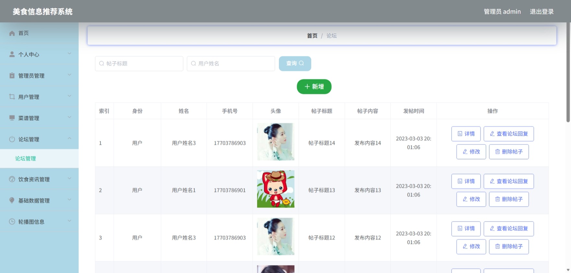Click the plus icon on 新增 button

tap(307, 87)
